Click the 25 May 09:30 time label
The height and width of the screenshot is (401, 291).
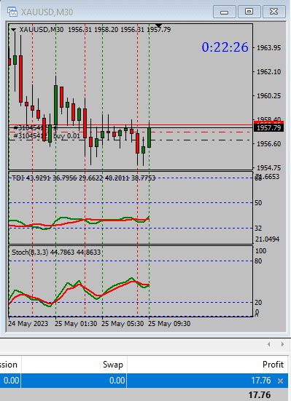coord(169,324)
